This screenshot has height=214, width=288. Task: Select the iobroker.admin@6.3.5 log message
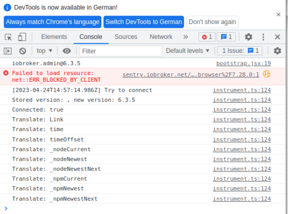pos(46,63)
